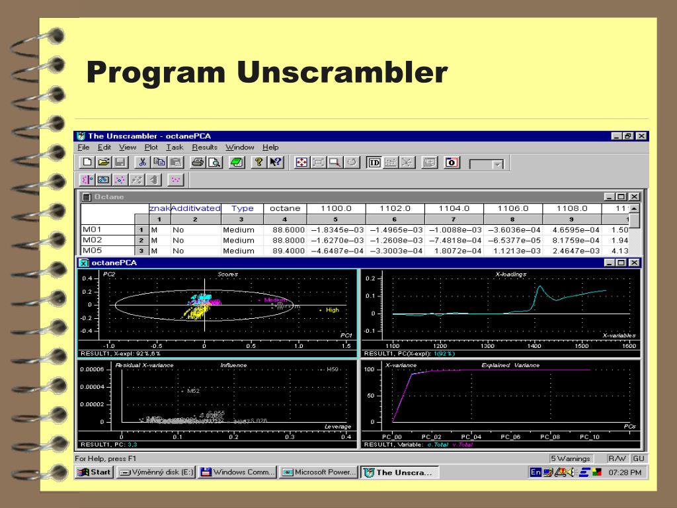Image resolution: width=677 pixels, height=508 pixels.
Task: Switch to Windows Comm... taskbar button
Action: [237, 472]
